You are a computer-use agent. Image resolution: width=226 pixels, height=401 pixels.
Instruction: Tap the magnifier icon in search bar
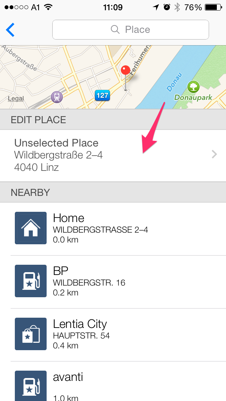tap(115, 30)
